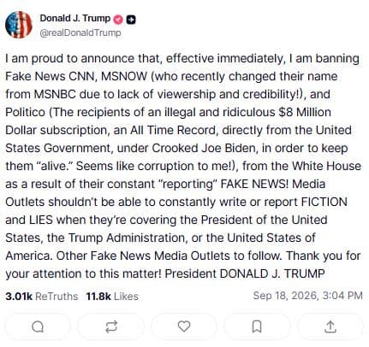
Task: Click the President DONALD J. TRUMP signature
Action: [x=245, y=273]
